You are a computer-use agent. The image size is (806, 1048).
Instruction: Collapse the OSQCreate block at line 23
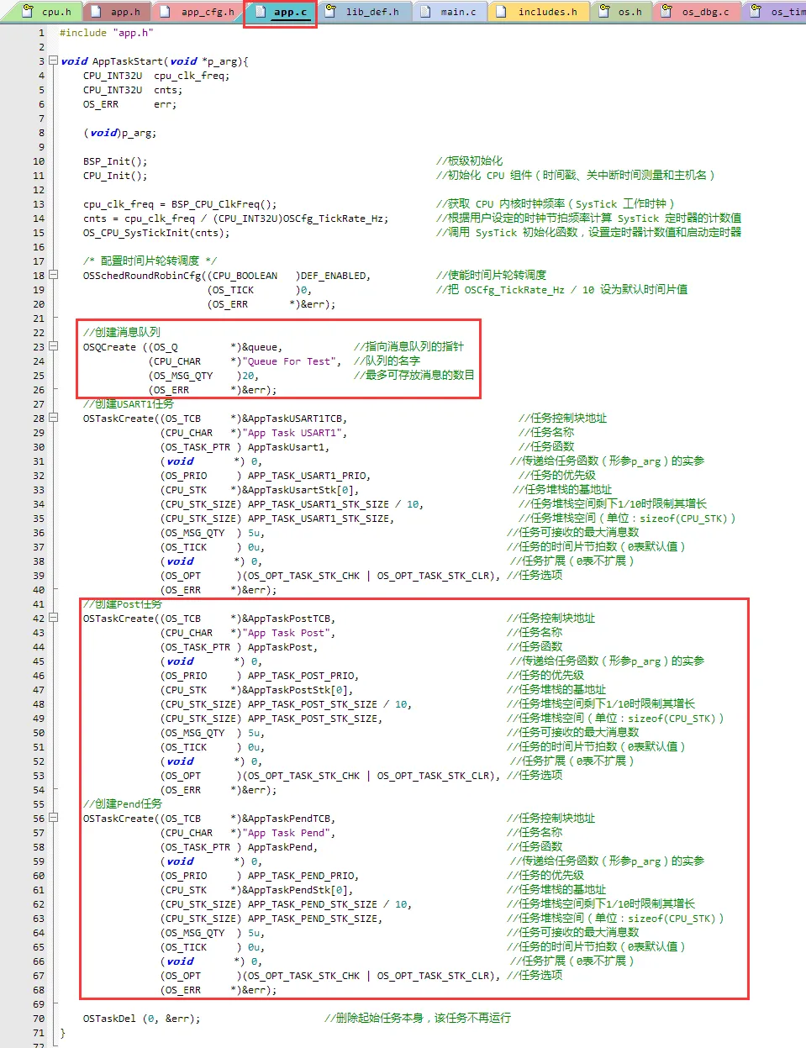coord(54,347)
